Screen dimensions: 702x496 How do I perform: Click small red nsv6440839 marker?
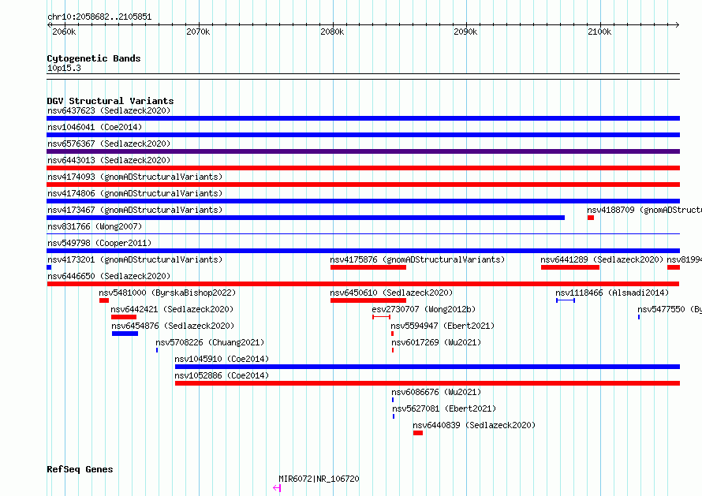pyautogui.click(x=418, y=433)
